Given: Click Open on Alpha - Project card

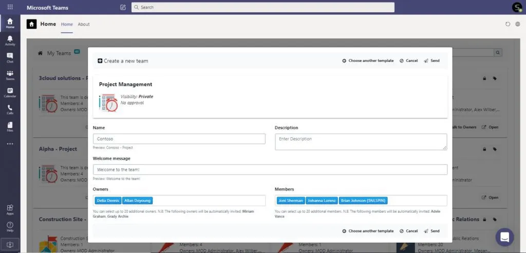Looking at the screenshot, I should [490, 198].
